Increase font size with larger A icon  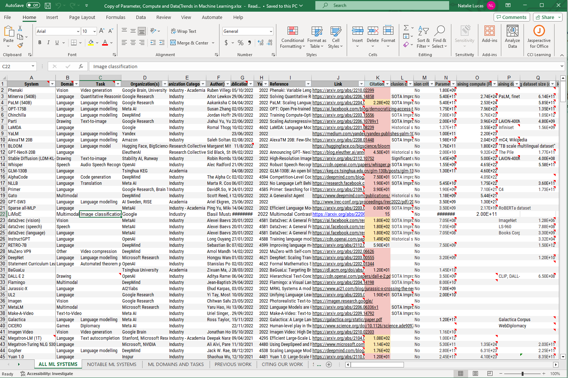[102, 31]
